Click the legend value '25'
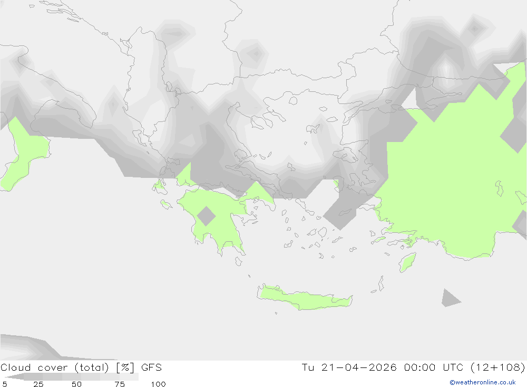The width and height of the screenshot is (527, 387). tap(38, 384)
